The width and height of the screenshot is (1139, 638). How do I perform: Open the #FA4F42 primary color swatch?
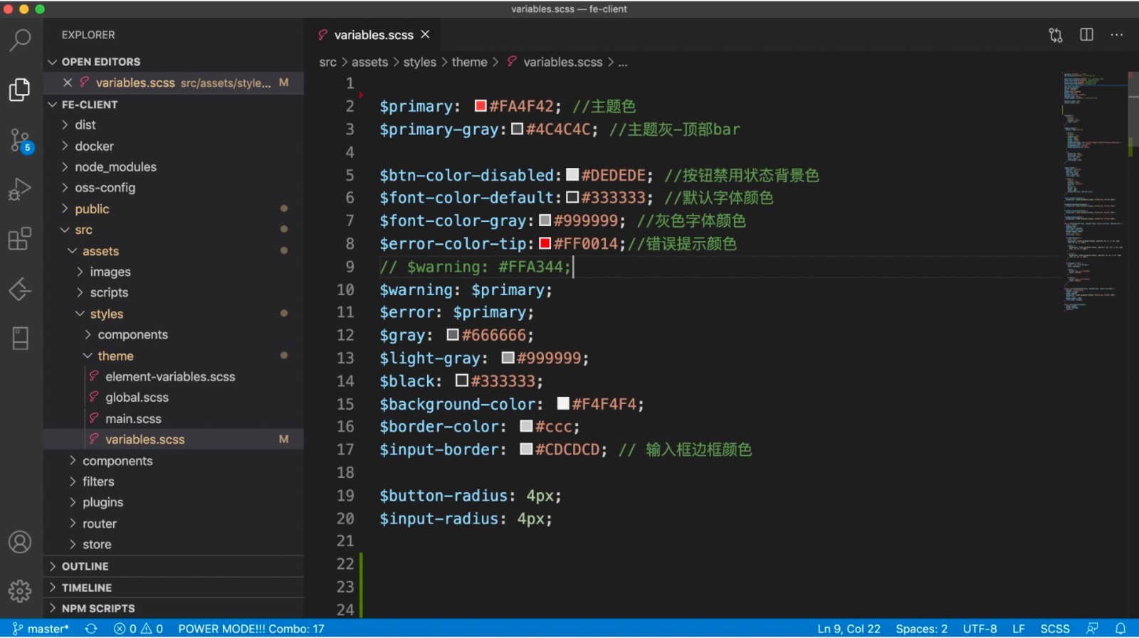click(481, 106)
